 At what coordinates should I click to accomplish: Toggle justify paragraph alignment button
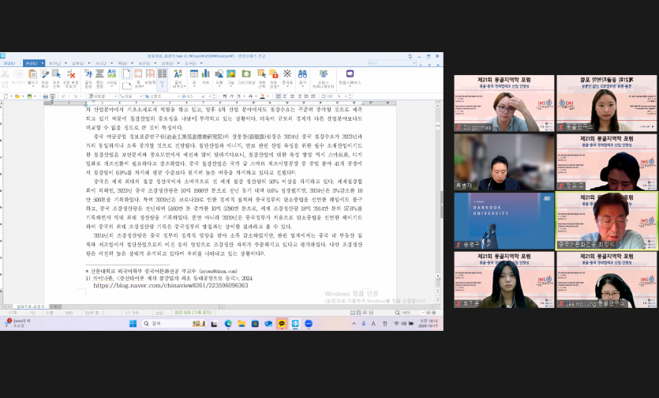279,96
